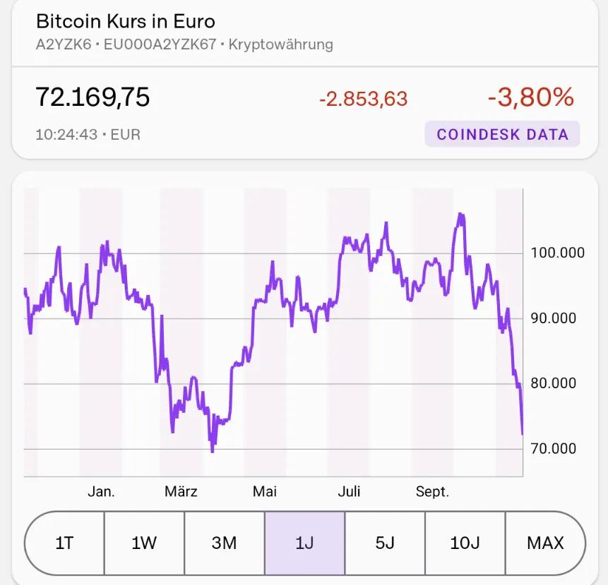Display the MAX price history
Viewport: 608px width, 585px height.
[545, 543]
